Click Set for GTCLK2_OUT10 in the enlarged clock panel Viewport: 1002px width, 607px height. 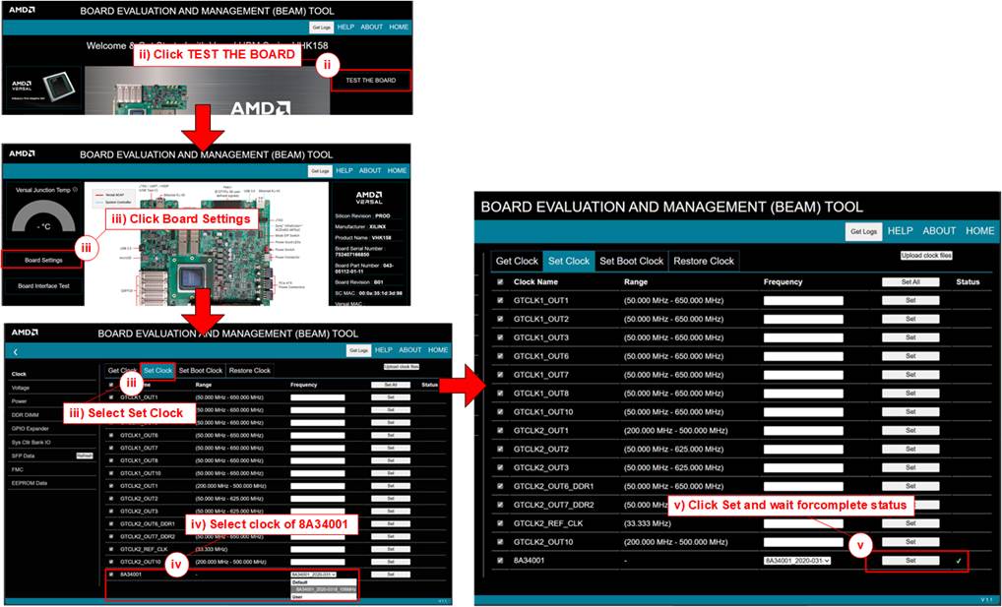click(x=910, y=542)
